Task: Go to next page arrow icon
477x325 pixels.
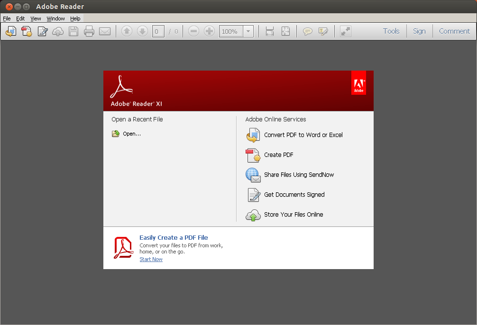Action: coord(142,31)
